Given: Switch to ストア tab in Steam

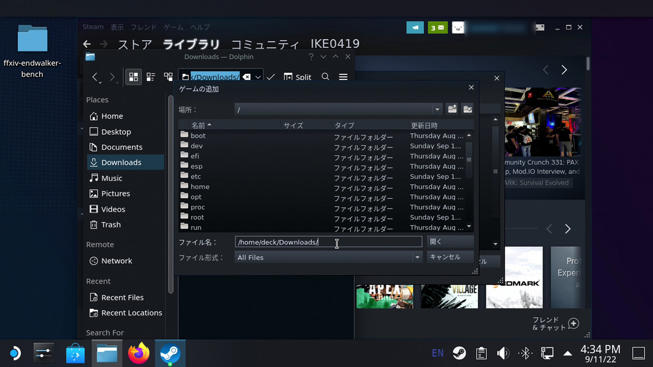Looking at the screenshot, I should pos(134,44).
